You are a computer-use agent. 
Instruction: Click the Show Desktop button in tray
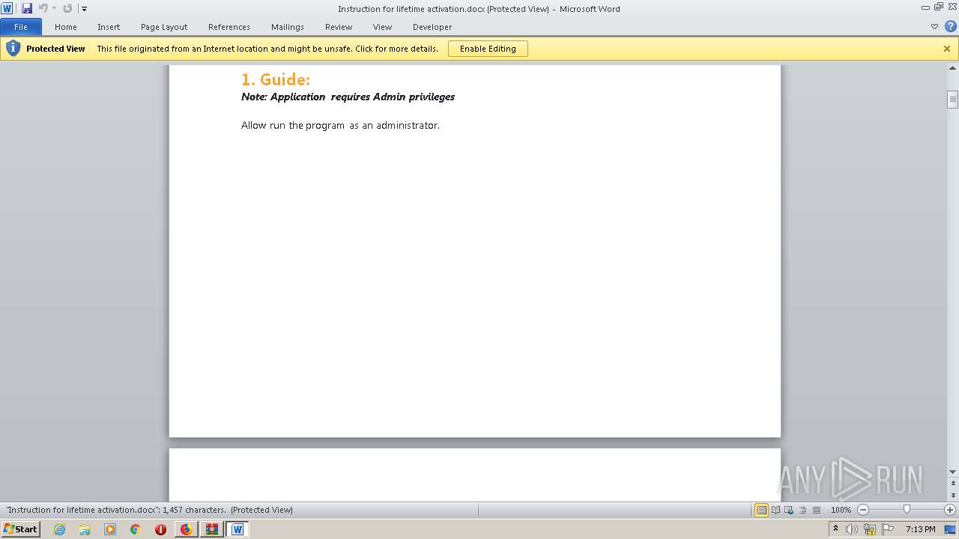(x=950, y=529)
